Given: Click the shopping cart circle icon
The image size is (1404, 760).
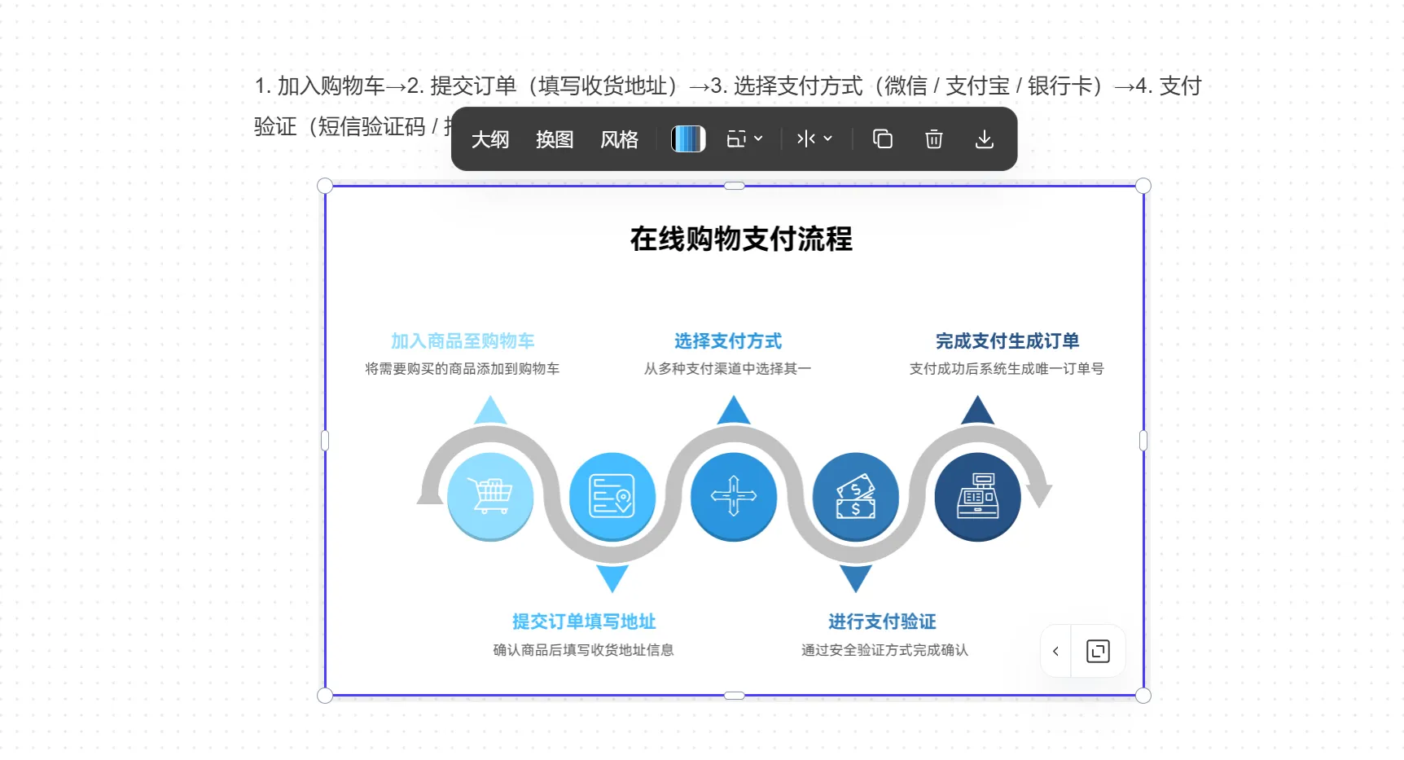Looking at the screenshot, I should (x=489, y=496).
